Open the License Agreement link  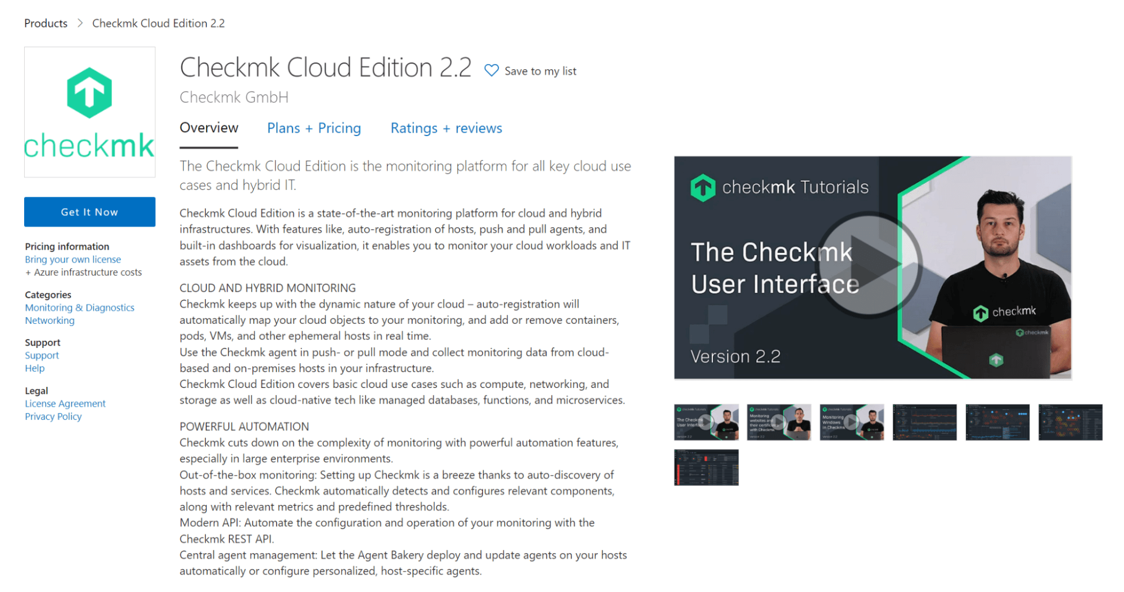[x=65, y=404]
